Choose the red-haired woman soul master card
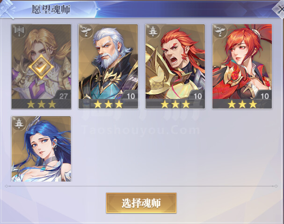The width and height of the screenshot is (284, 224). (242, 66)
